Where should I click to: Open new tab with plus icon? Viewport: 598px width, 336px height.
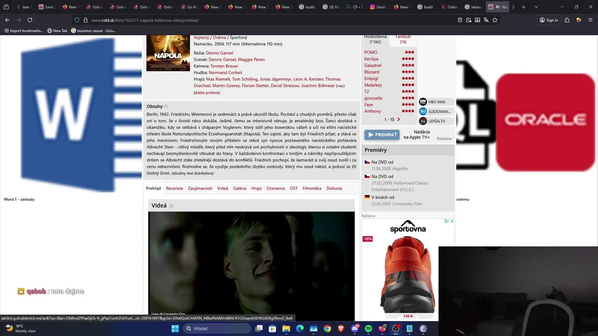[524, 7]
